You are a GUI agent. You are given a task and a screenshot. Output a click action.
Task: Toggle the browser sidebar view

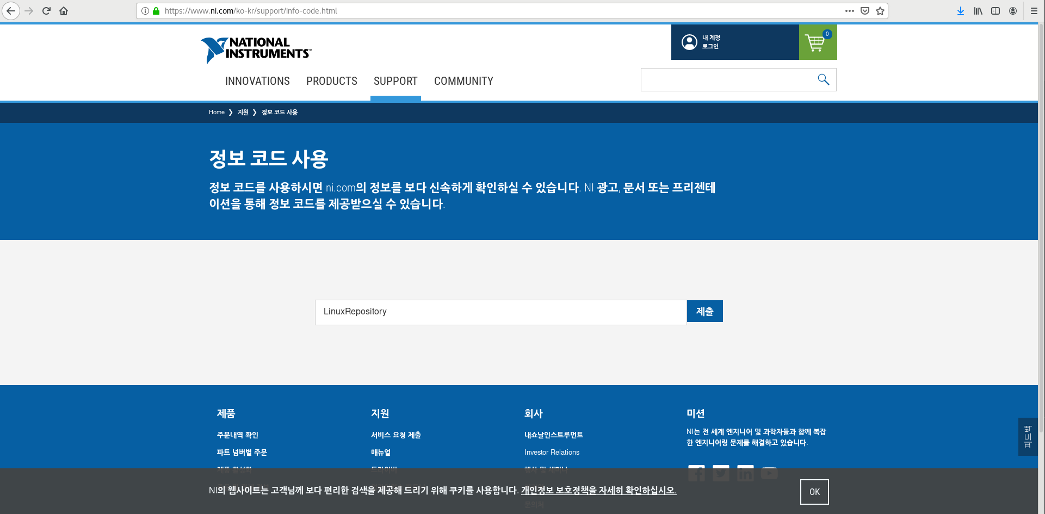point(995,11)
